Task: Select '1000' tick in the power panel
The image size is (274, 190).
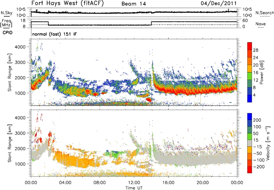Action: [x=20, y=93]
